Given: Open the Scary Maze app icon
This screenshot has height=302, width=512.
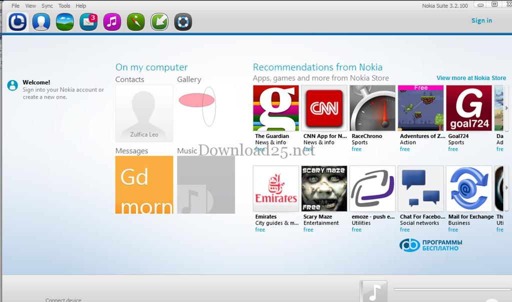Looking at the screenshot, I should click(x=324, y=188).
